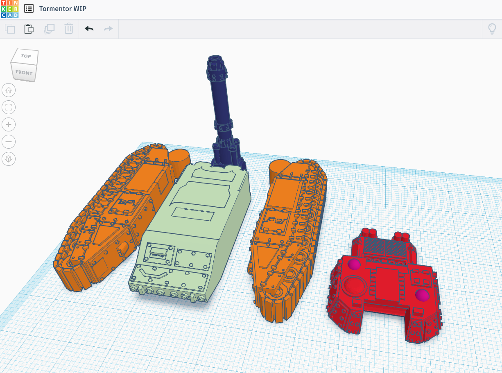
Task: Click the TOP face of the view cube
Action: click(x=26, y=56)
